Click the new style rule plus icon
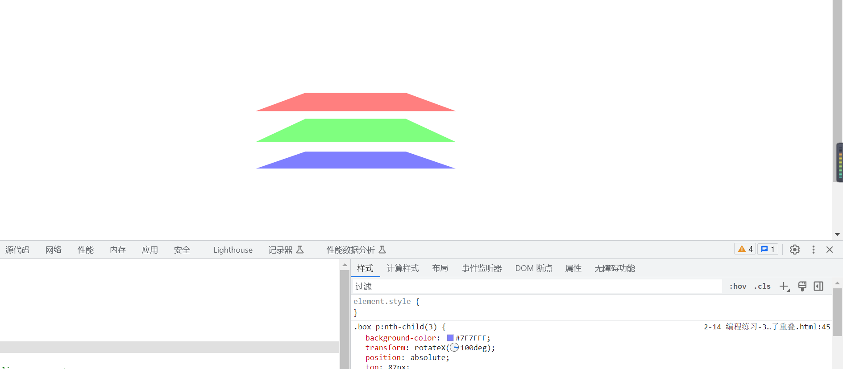 [784, 287]
